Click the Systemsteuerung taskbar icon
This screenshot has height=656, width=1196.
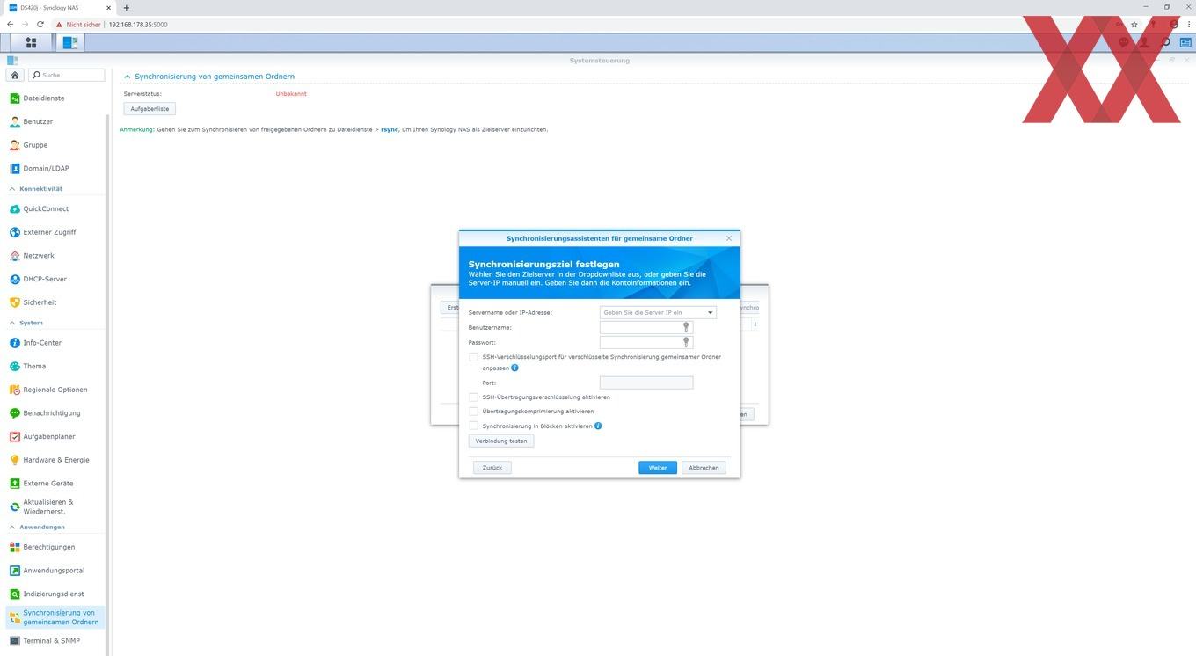pyautogui.click(x=70, y=42)
